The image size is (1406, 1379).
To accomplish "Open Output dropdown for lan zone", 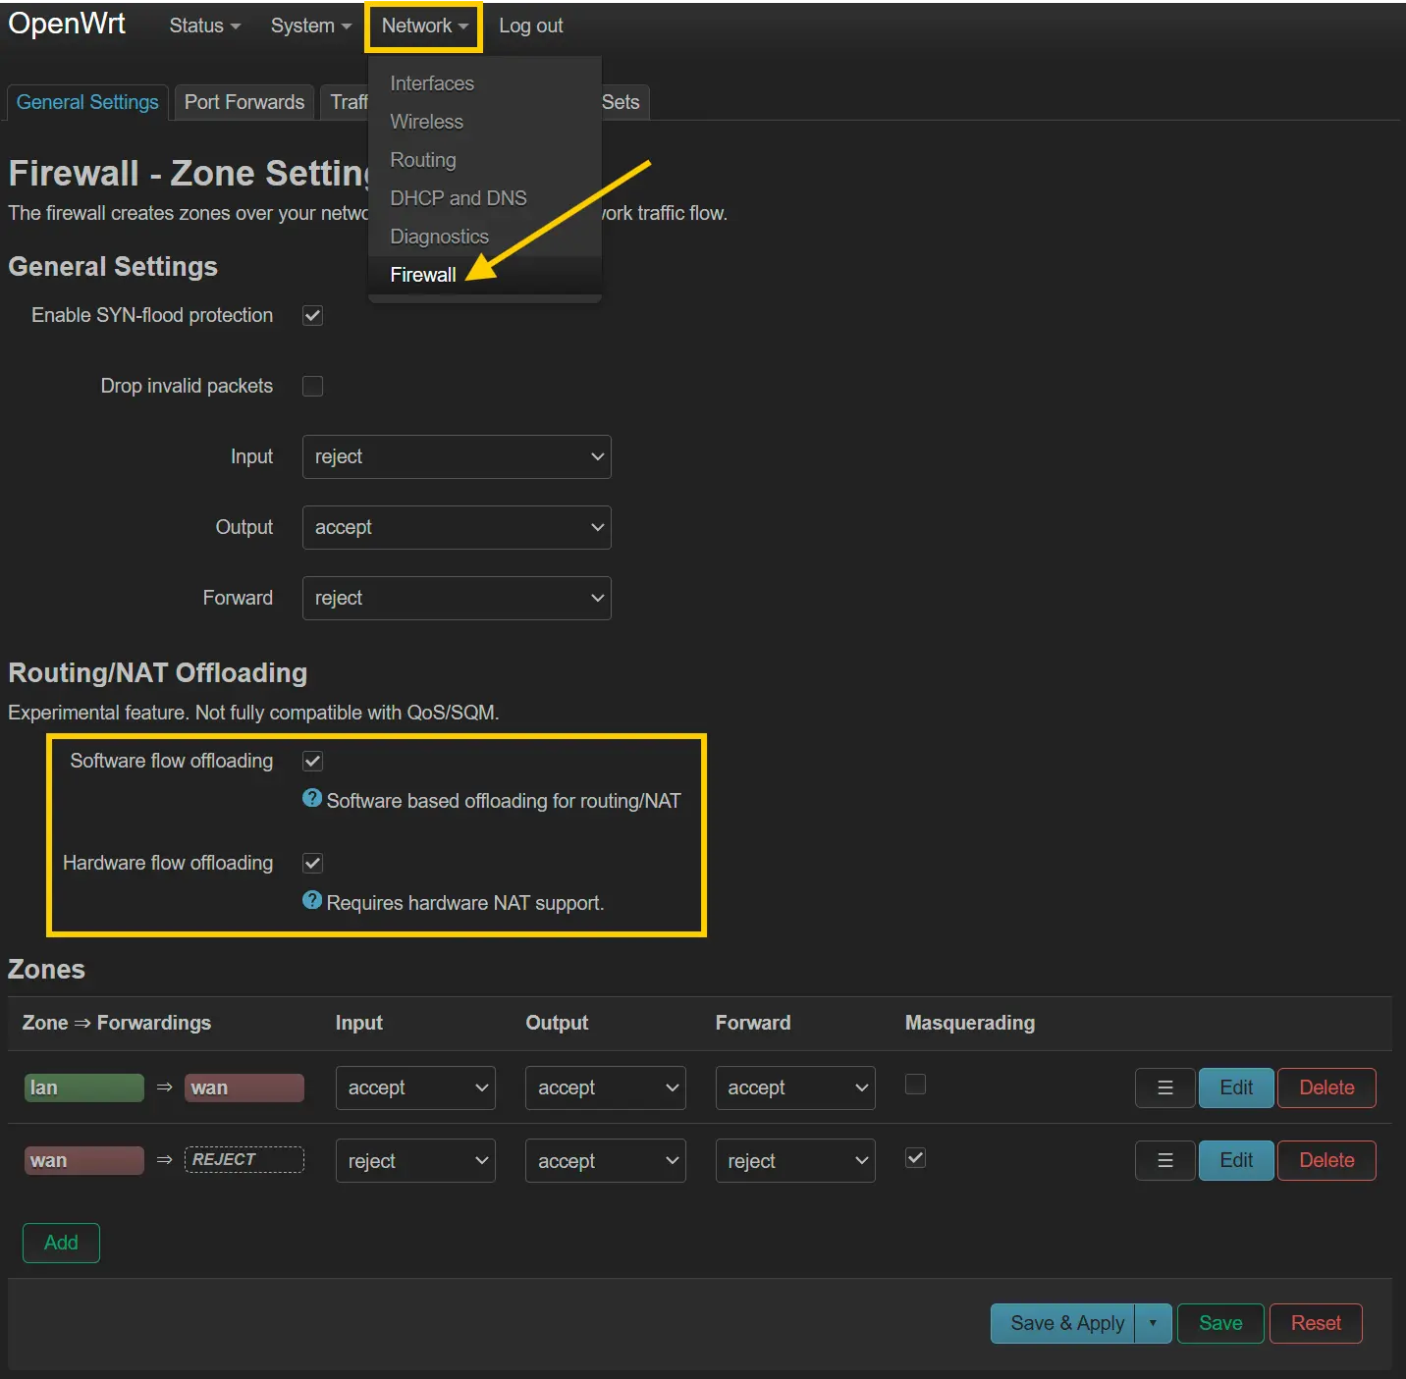I will [x=605, y=1087].
